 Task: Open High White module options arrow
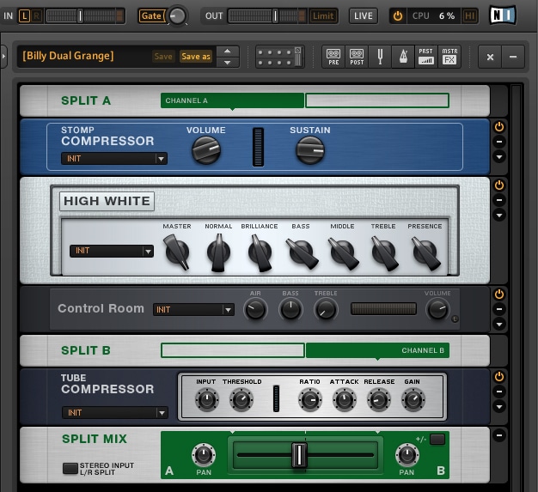tap(499, 216)
